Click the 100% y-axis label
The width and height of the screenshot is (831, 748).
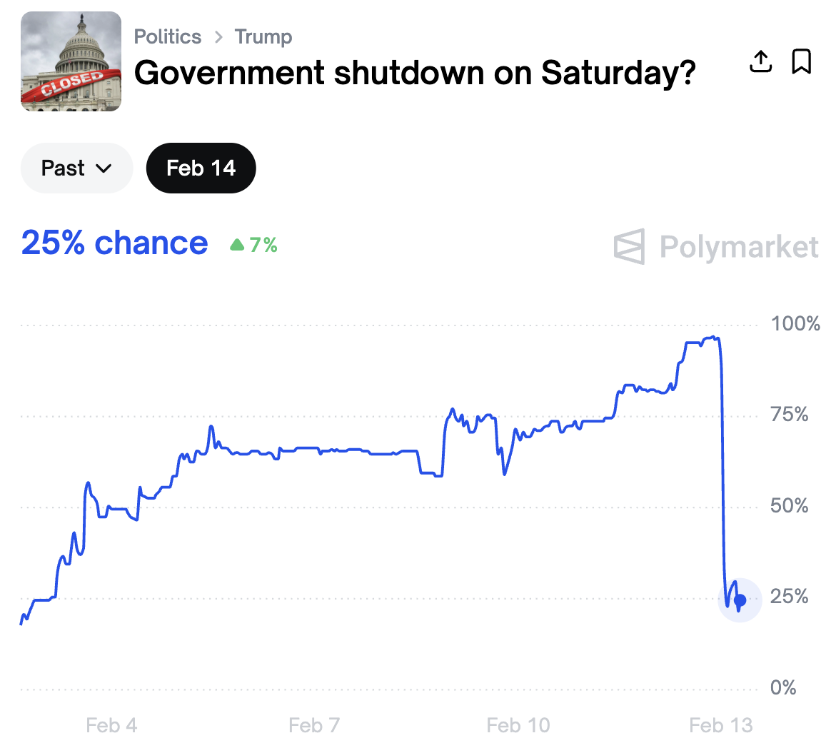click(795, 324)
